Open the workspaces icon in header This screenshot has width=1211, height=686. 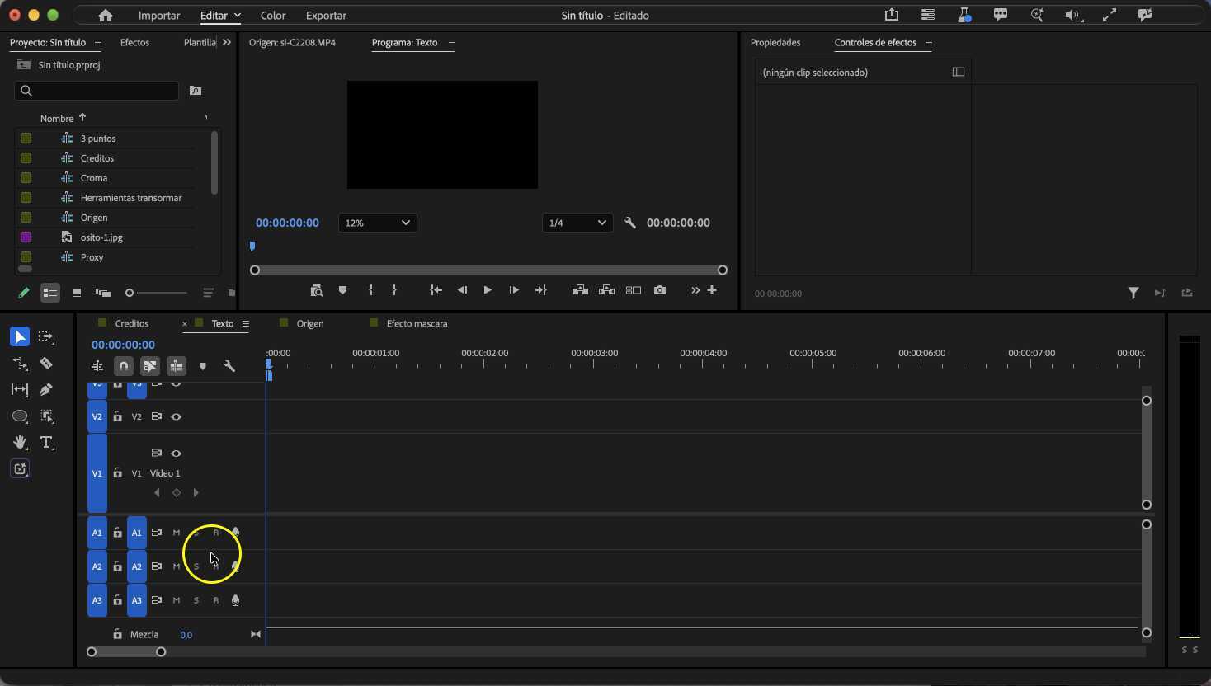pyautogui.click(x=928, y=15)
